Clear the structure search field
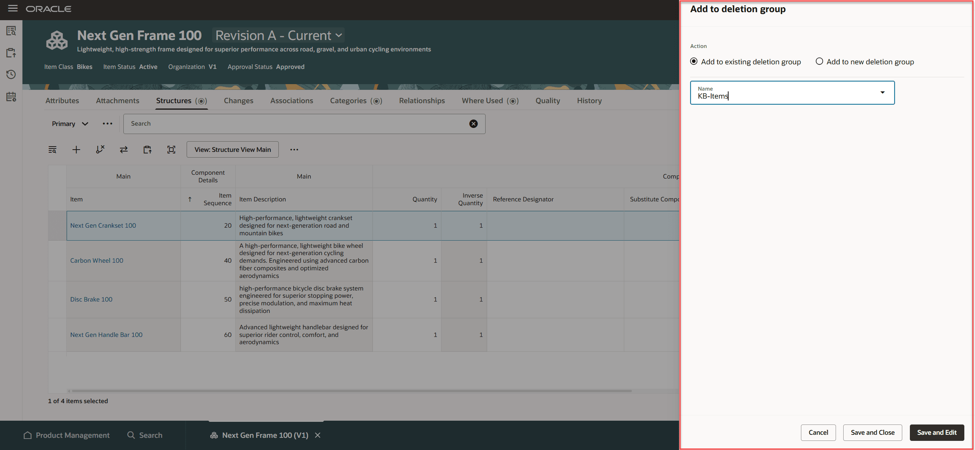 (473, 124)
